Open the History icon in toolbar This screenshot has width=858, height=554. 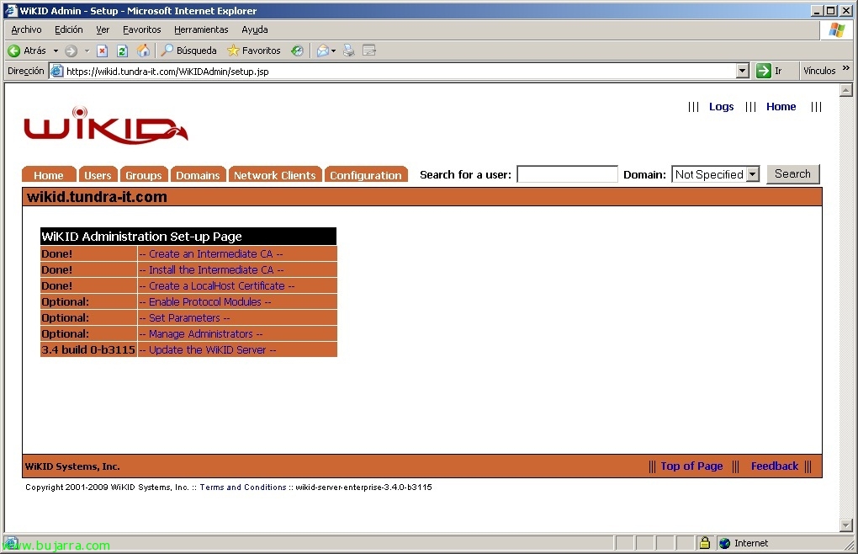297,51
